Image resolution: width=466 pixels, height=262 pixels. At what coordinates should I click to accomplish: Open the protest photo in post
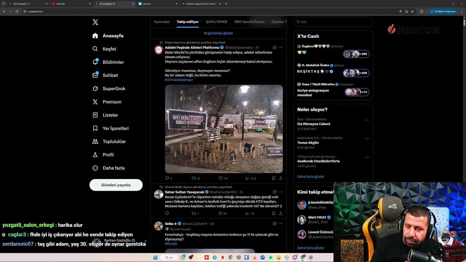(x=224, y=129)
